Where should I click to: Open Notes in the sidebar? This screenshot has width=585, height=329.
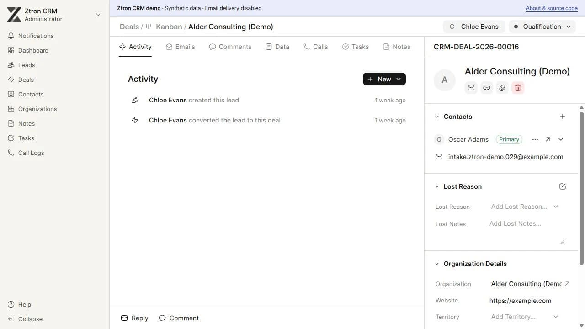click(55, 123)
